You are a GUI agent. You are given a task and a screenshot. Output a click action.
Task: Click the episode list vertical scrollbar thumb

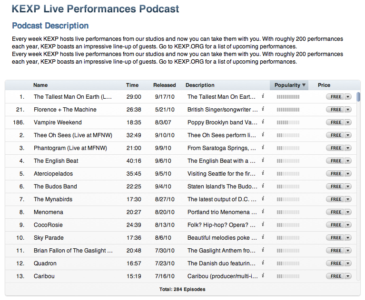click(359, 97)
